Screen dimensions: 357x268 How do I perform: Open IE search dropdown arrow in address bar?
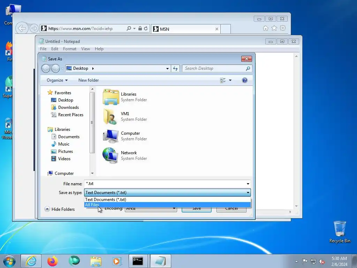134,29
